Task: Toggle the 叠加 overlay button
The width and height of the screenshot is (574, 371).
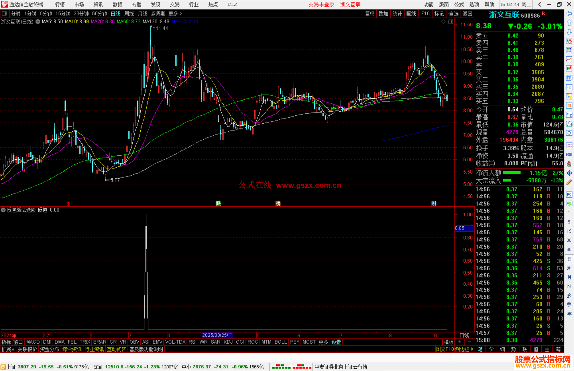Action: tap(383, 14)
